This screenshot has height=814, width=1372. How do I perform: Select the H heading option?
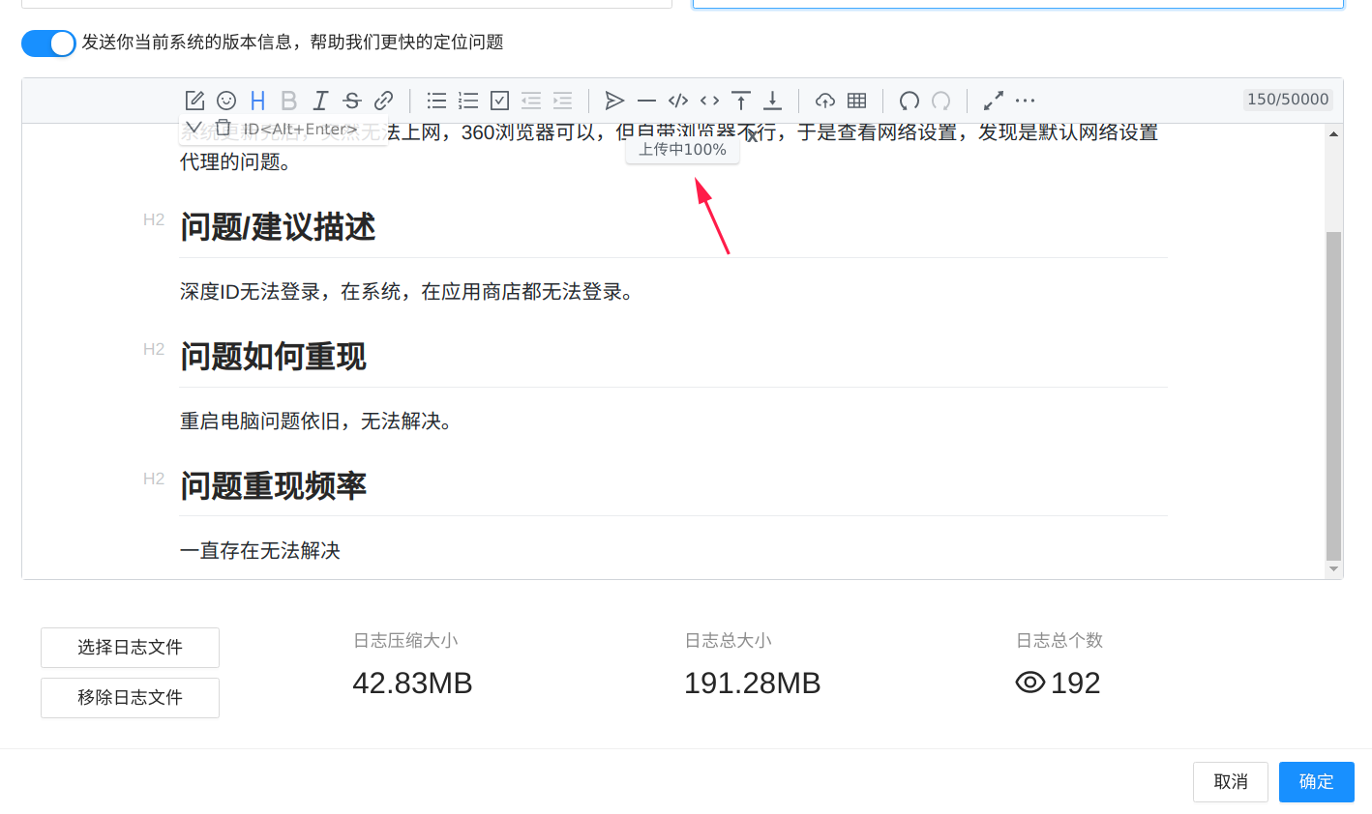tap(256, 100)
